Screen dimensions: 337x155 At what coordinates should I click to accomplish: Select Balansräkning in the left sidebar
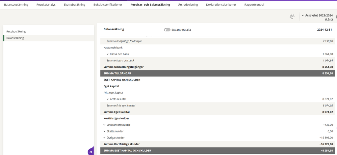[15, 38]
